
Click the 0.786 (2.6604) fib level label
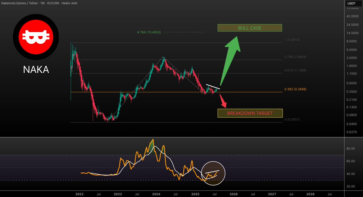click(x=295, y=57)
